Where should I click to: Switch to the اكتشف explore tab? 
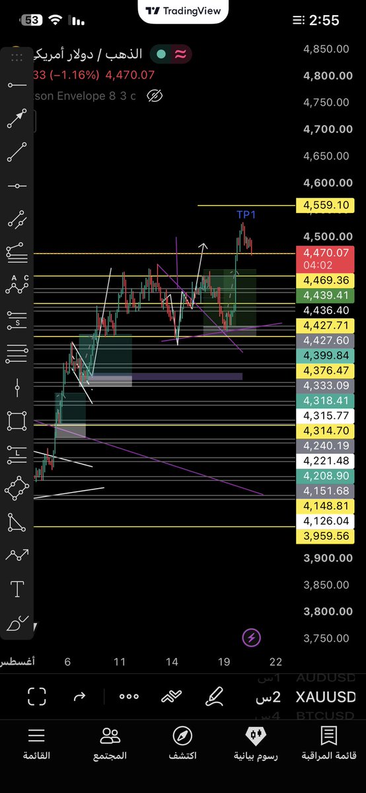coord(182,744)
